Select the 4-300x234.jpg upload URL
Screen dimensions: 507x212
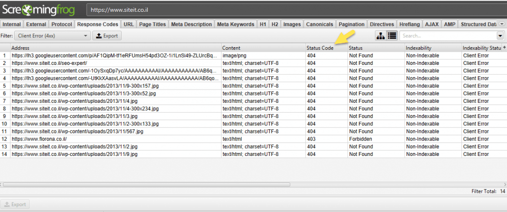[85, 109]
